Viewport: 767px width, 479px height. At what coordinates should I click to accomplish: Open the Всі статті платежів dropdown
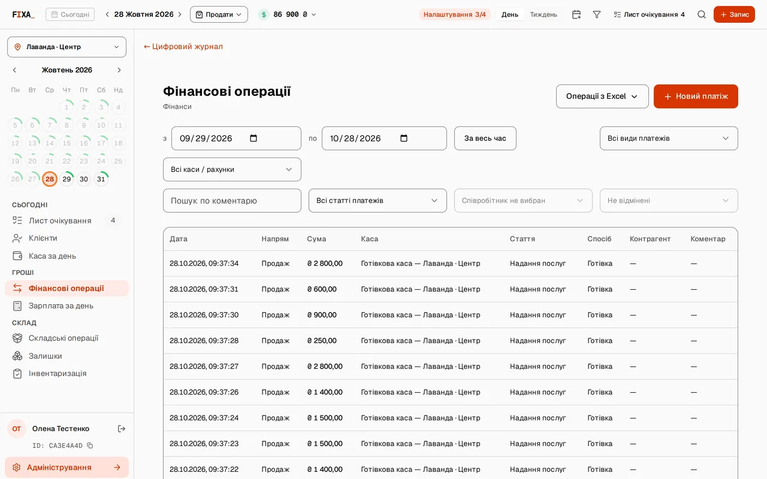point(378,201)
